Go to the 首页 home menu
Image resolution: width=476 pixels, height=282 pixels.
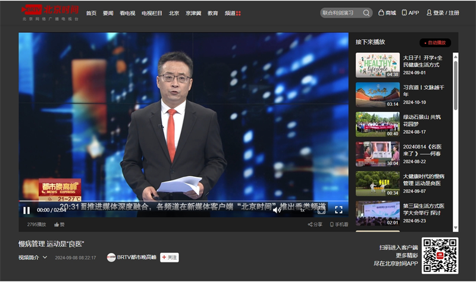91,13
